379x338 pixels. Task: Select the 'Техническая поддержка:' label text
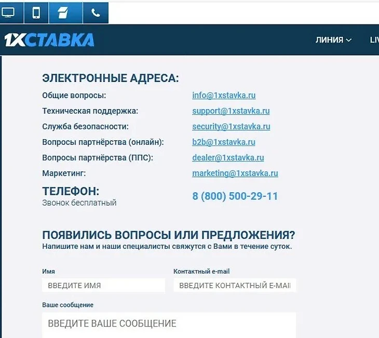tap(90, 111)
